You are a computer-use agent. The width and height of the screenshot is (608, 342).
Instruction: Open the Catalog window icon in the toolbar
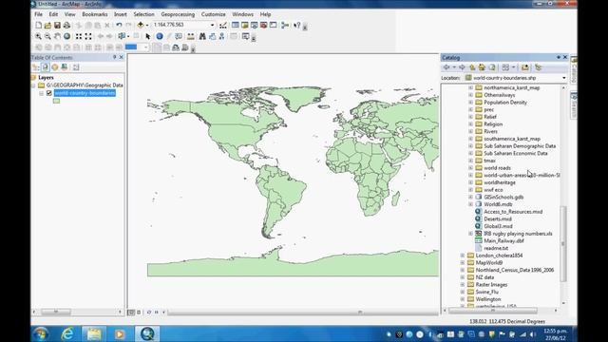coord(245,26)
